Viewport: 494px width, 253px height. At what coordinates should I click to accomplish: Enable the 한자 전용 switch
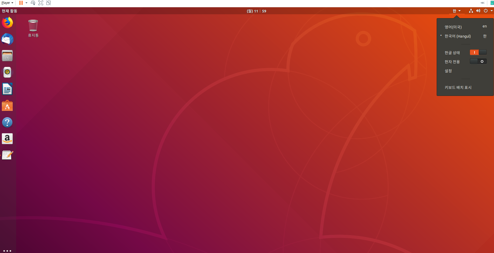click(478, 61)
